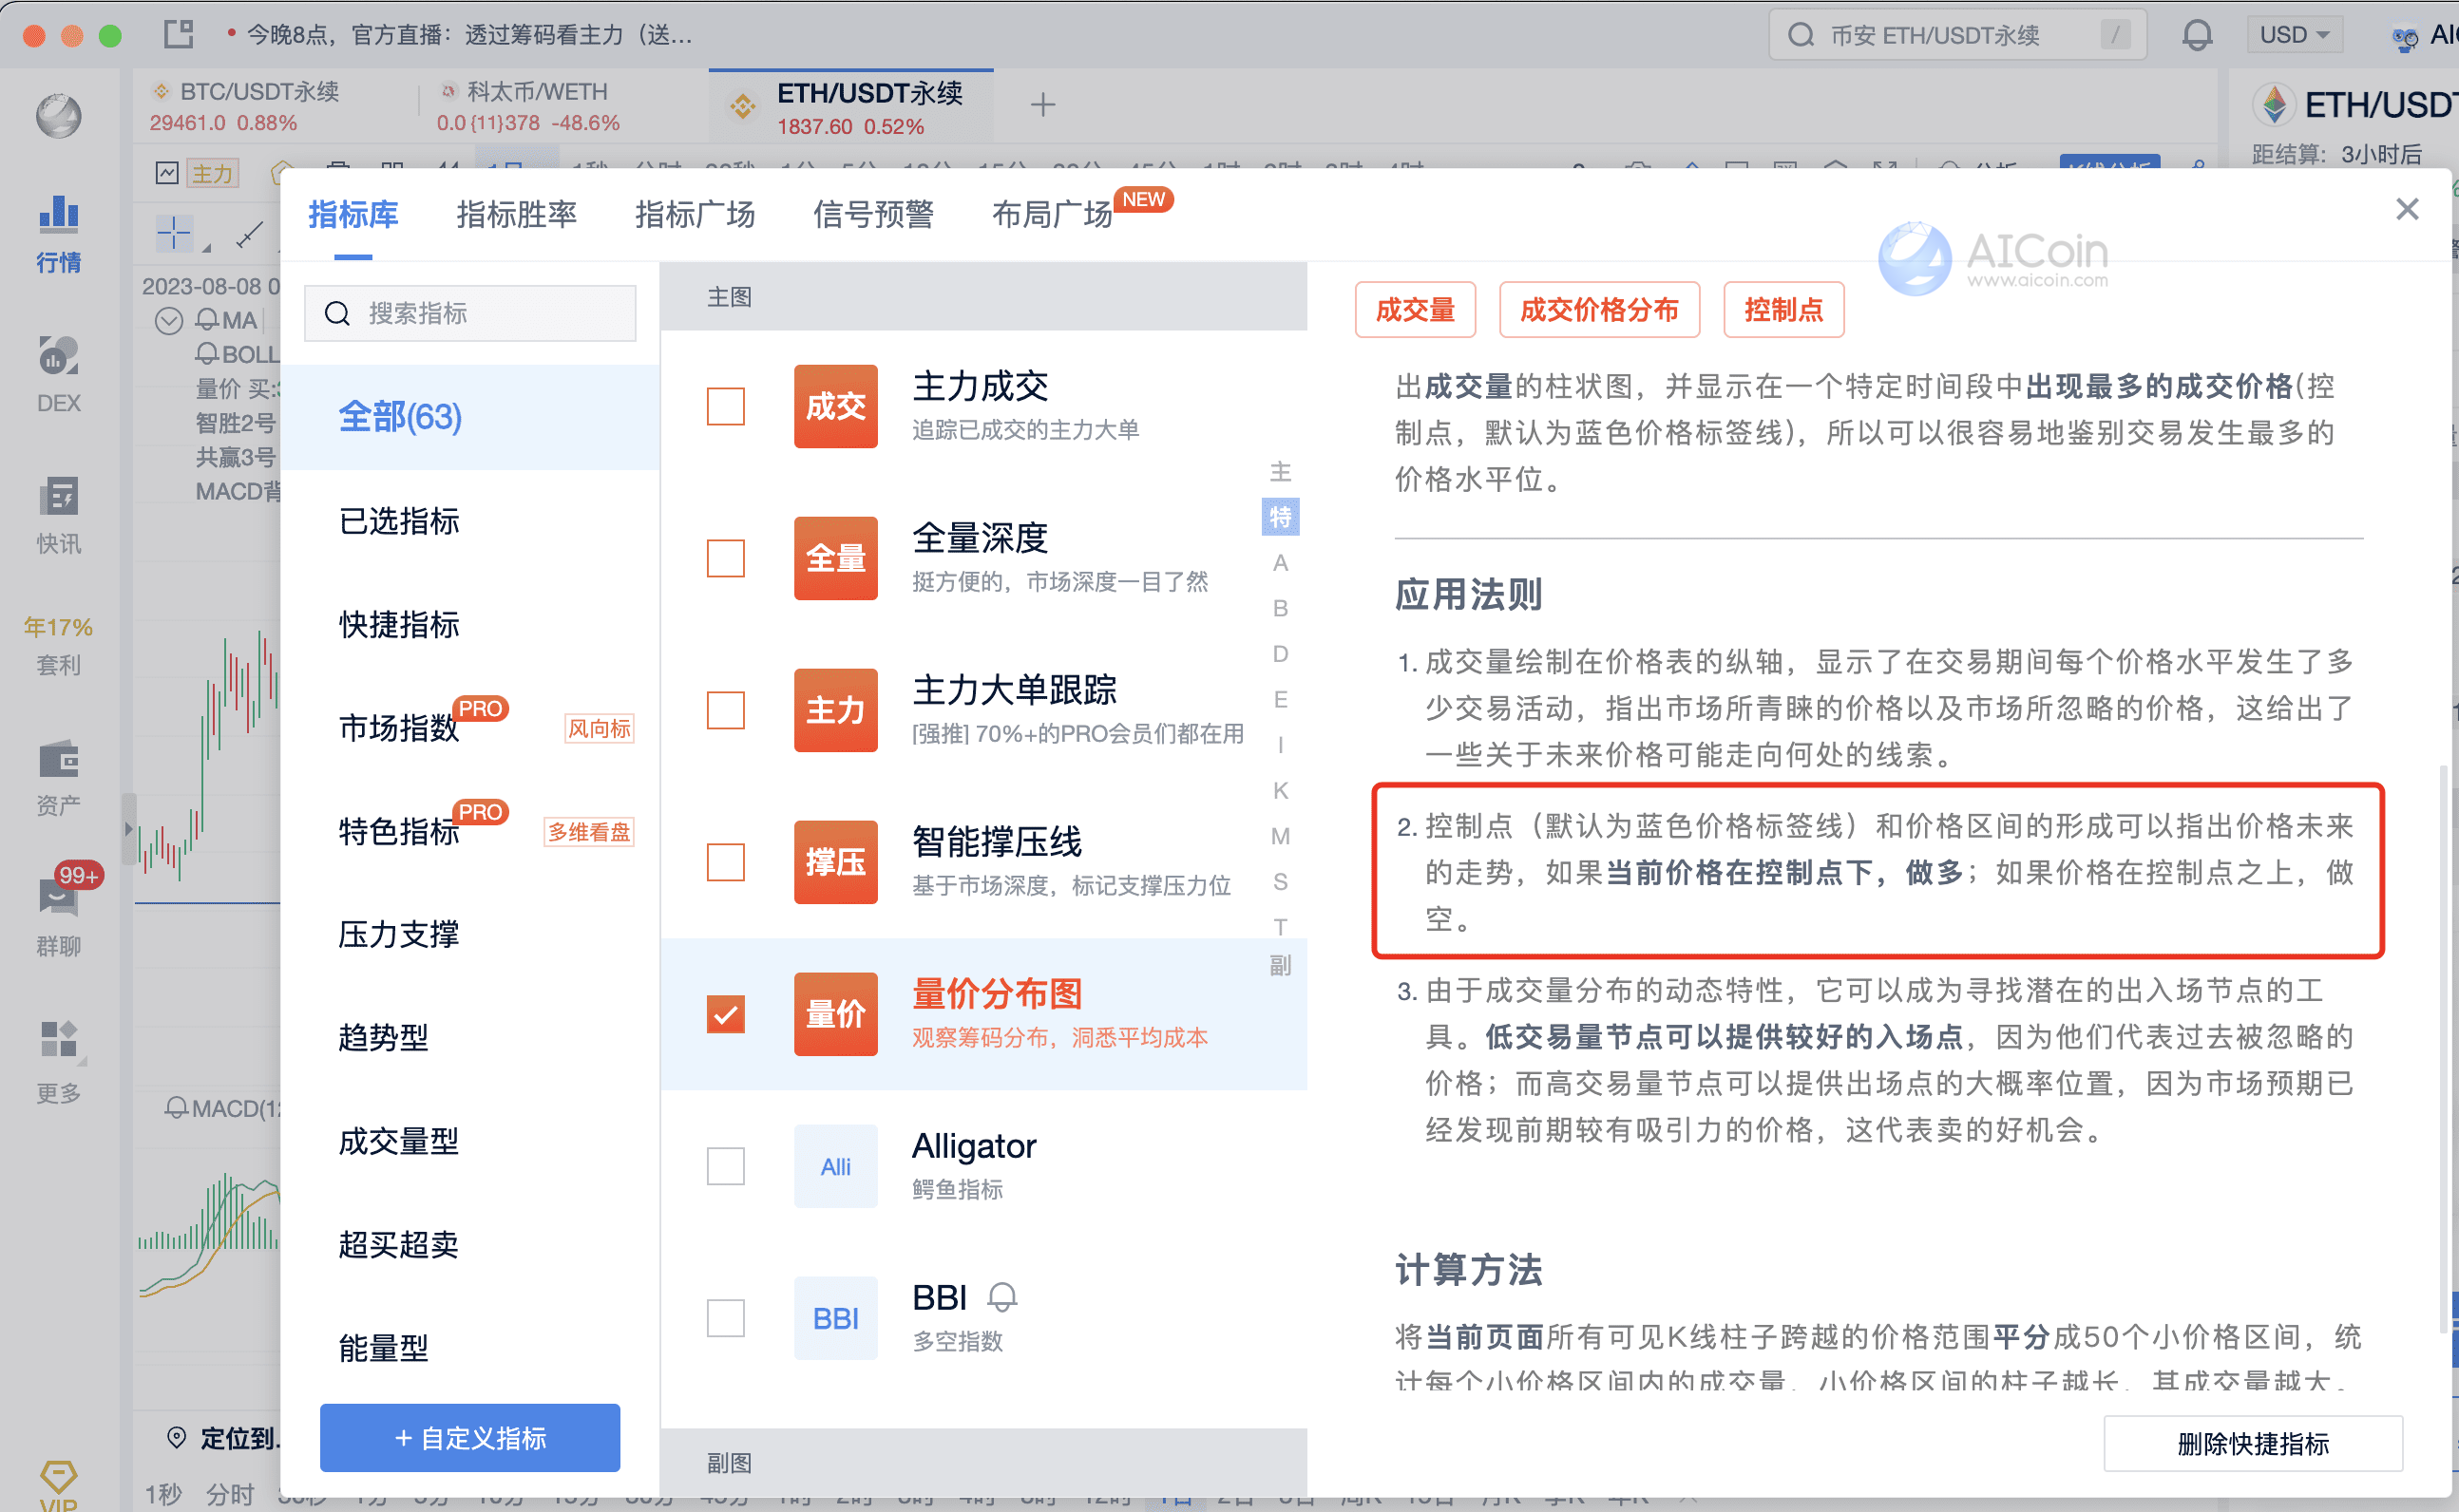The image size is (2459, 1512).
Task: Click the 成交量 tag button
Action: coord(1415,310)
